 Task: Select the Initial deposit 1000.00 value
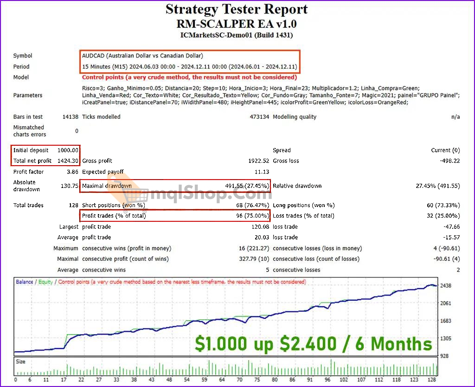coord(68,150)
